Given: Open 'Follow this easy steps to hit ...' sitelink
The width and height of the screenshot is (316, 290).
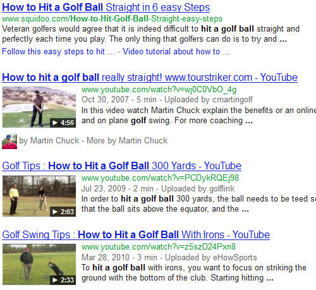Looking at the screenshot, I should click(58, 52).
